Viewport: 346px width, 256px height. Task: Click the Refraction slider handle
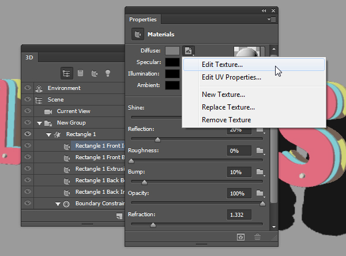153,225
